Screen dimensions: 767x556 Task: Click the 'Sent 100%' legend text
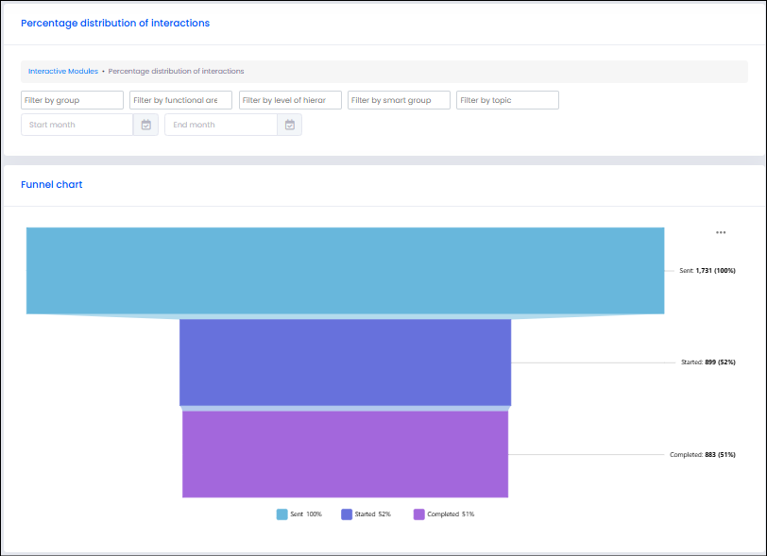click(x=306, y=514)
